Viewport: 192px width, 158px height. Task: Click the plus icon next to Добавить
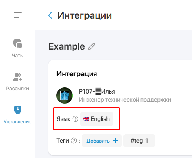tap(115, 141)
